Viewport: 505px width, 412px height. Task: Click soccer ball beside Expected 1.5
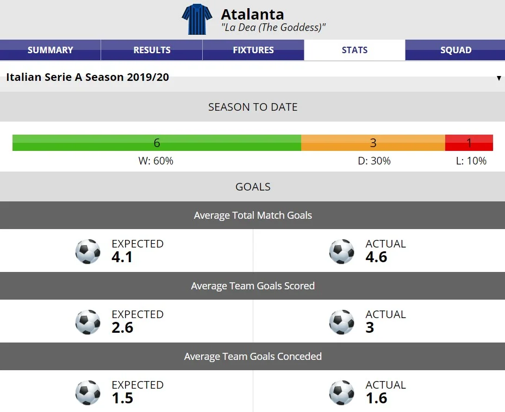click(88, 392)
